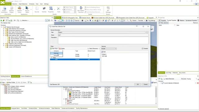Image resolution: width=199 pixels, height=112 pixels.
Task: Open the Settings ribbon tab
Action: 46,4
